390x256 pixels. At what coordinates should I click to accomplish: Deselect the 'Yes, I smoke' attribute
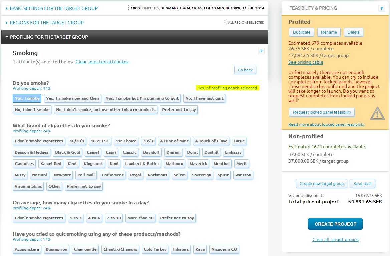[x=27, y=98]
